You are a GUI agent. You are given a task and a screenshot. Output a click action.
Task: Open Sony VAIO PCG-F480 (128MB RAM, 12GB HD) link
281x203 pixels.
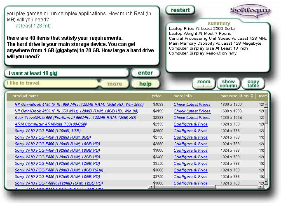pyautogui.click(x=57, y=157)
